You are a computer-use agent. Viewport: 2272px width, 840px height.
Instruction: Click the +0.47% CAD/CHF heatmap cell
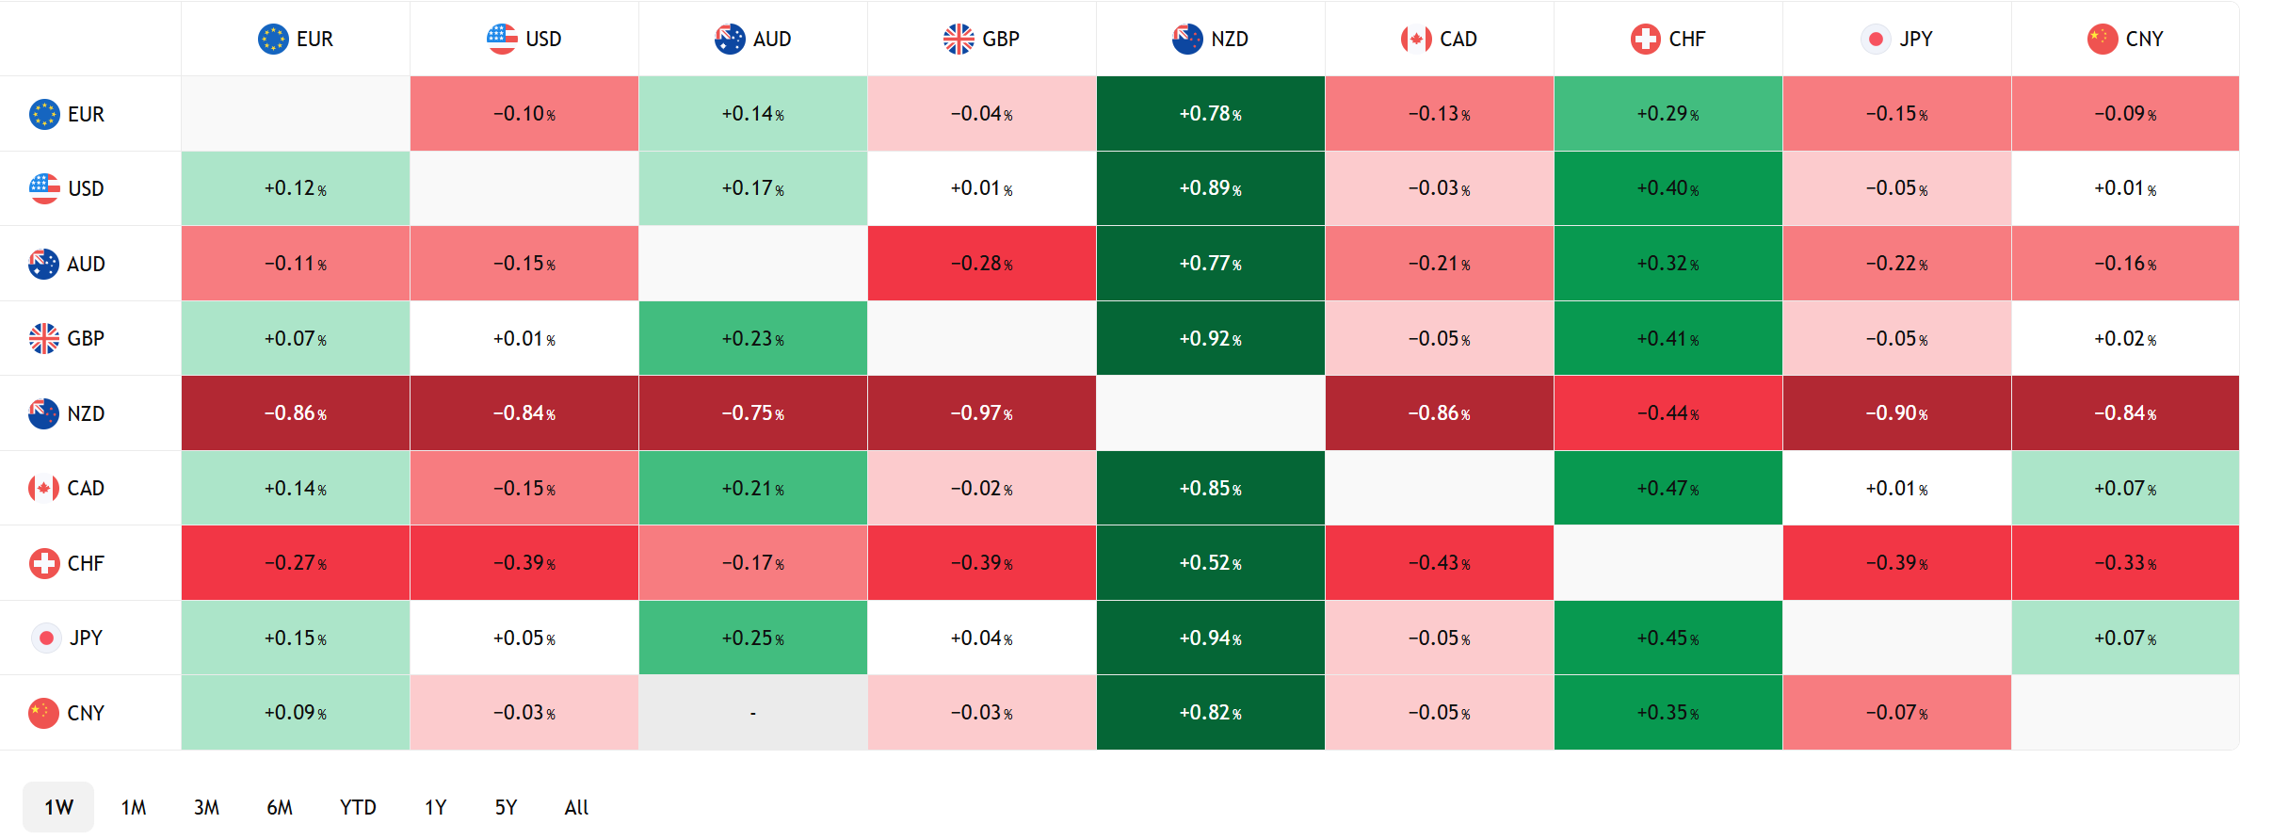coord(1668,488)
